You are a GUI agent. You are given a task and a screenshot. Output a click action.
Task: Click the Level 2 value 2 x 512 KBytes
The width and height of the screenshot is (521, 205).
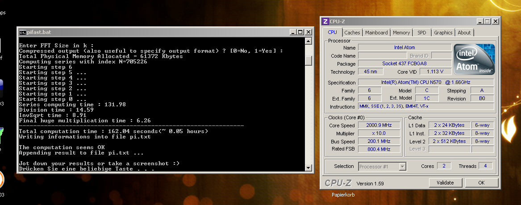pos(449,141)
